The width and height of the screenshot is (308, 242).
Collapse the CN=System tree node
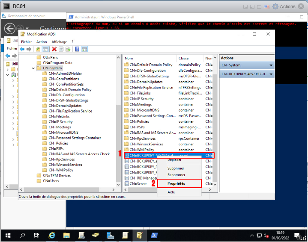33,68
